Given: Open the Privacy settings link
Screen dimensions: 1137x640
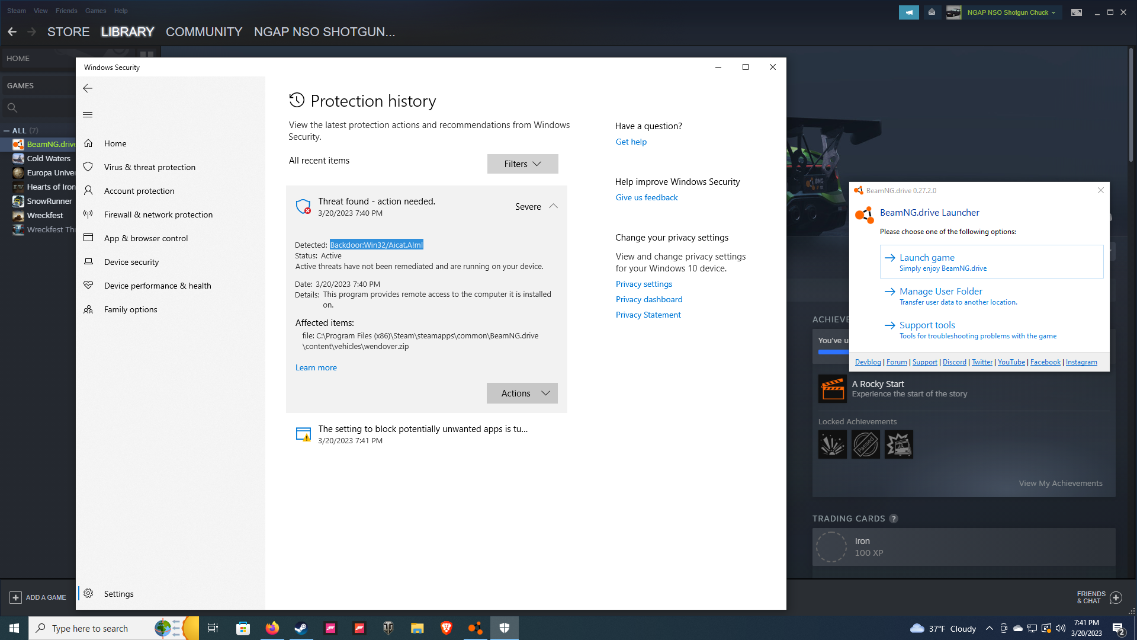Looking at the screenshot, I should [x=644, y=284].
